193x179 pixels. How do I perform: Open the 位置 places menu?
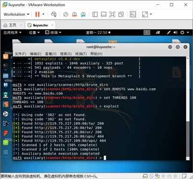tap(34, 33)
